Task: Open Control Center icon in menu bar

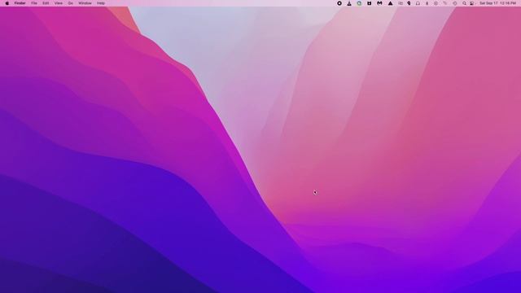Action: pyautogui.click(x=472, y=3)
